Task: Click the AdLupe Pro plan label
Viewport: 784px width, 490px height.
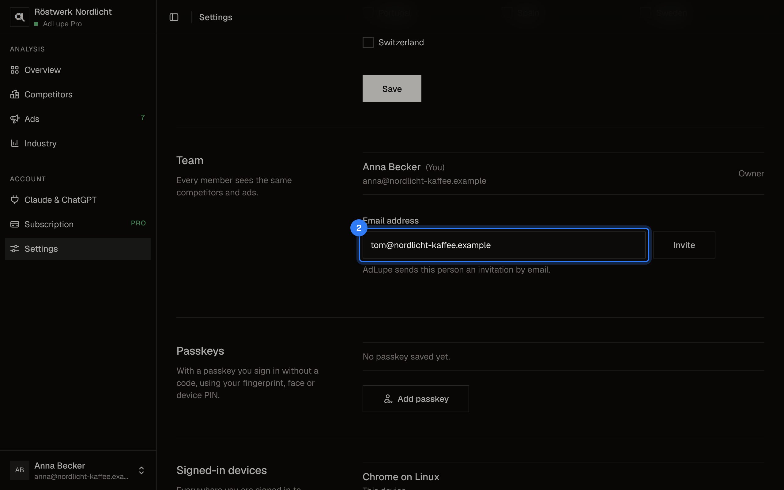Action: tap(62, 24)
